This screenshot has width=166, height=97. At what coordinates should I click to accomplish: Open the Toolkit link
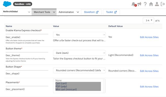tap(111, 12)
